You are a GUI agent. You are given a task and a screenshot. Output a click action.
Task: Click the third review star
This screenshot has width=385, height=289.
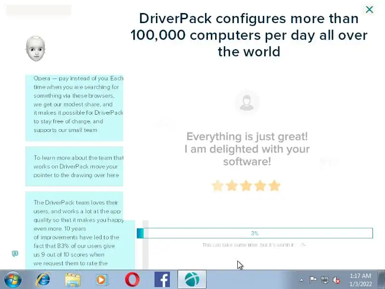pos(246,186)
